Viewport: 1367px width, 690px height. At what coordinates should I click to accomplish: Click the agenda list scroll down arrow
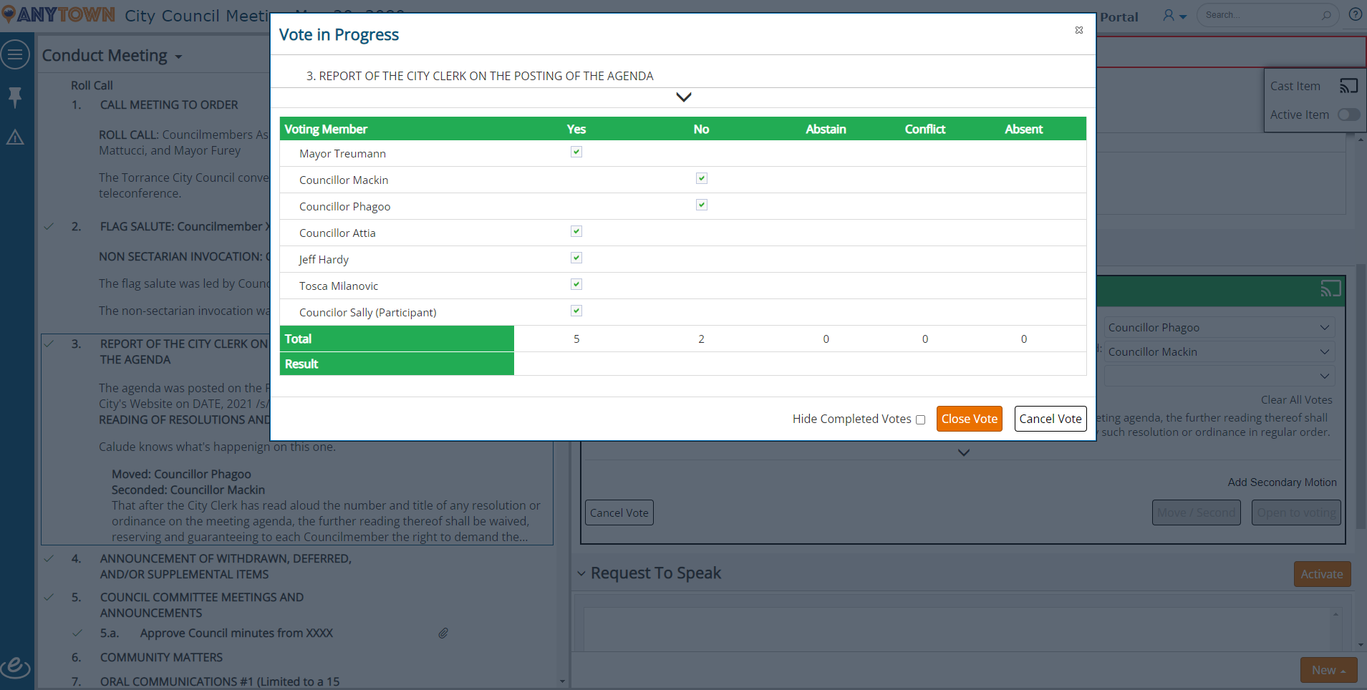coord(562,681)
